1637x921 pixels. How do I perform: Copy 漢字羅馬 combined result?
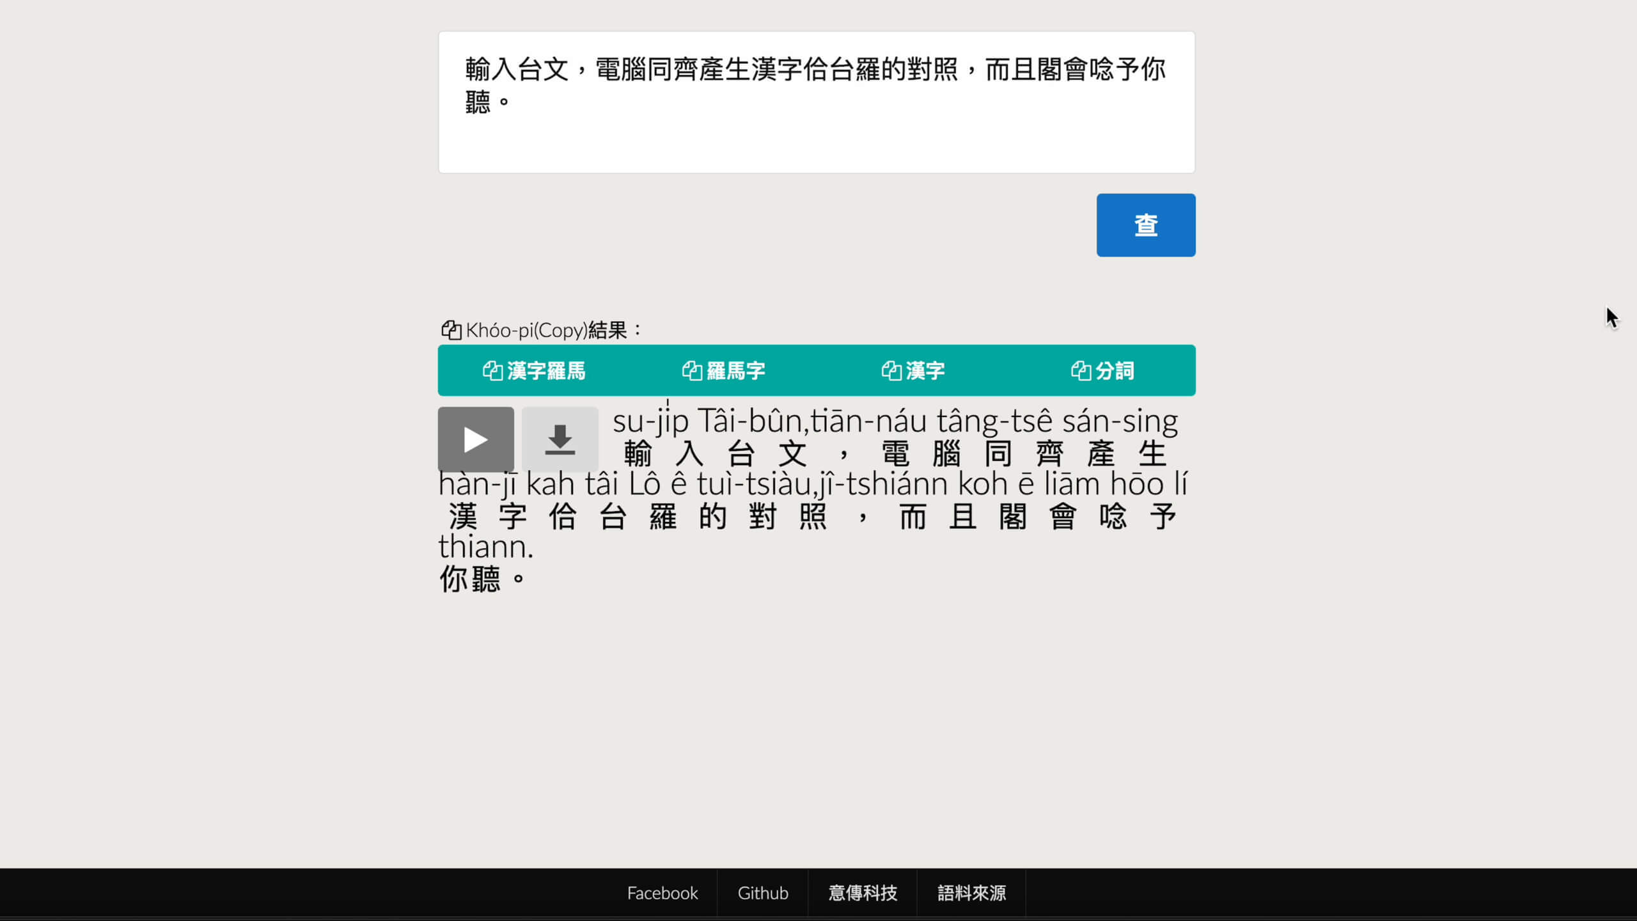point(534,370)
